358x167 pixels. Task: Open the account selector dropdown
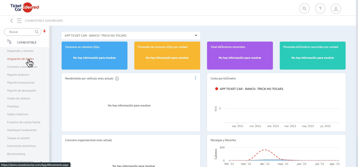tap(131, 35)
